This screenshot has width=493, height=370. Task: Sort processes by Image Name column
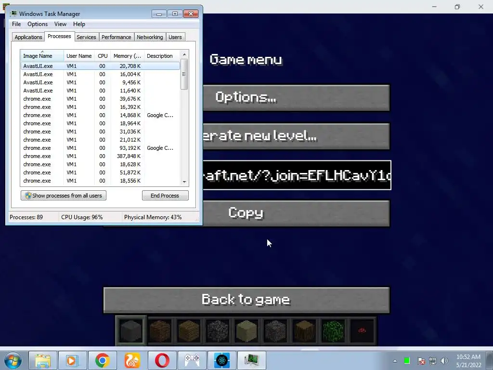tap(42, 56)
